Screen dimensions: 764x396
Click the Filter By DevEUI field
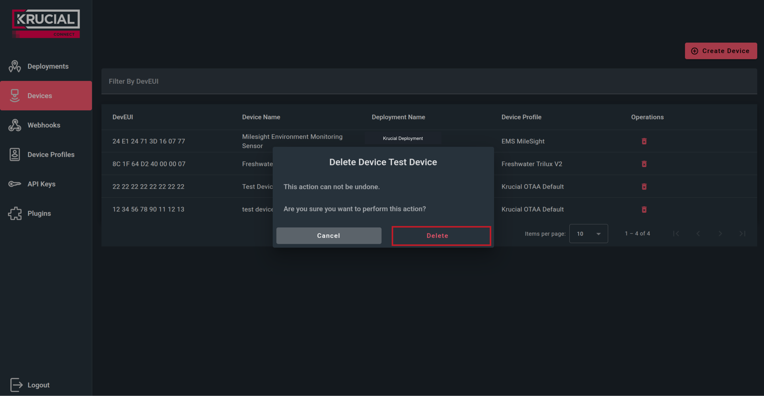click(429, 81)
